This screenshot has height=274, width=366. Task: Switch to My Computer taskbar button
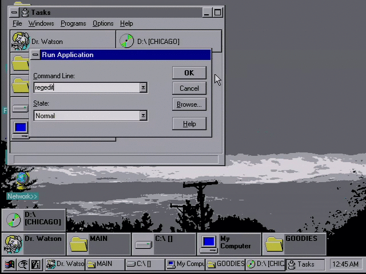coord(185,264)
